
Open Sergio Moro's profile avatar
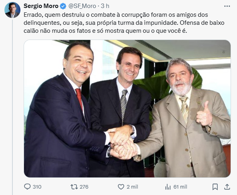[x=12, y=10]
